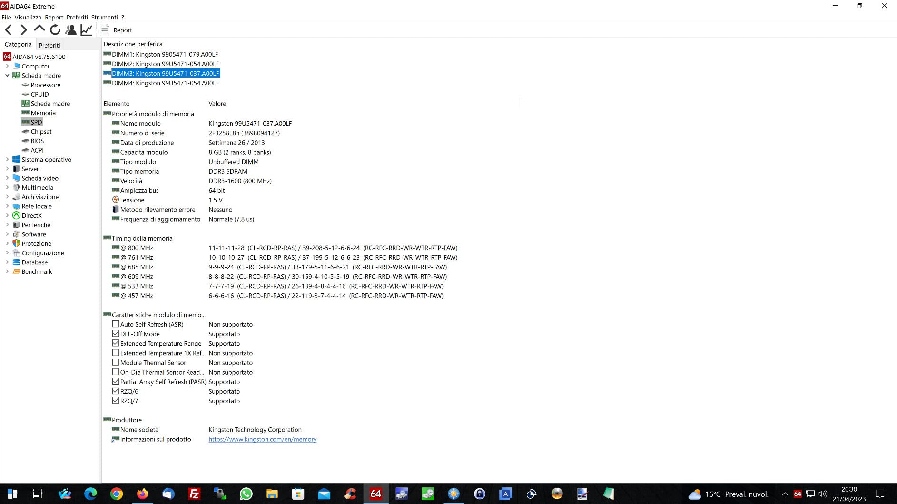Open the File menu

click(x=6, y=18)
